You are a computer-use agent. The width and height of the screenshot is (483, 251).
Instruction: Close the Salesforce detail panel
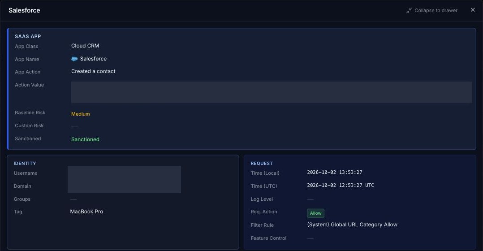click(473, 10)
